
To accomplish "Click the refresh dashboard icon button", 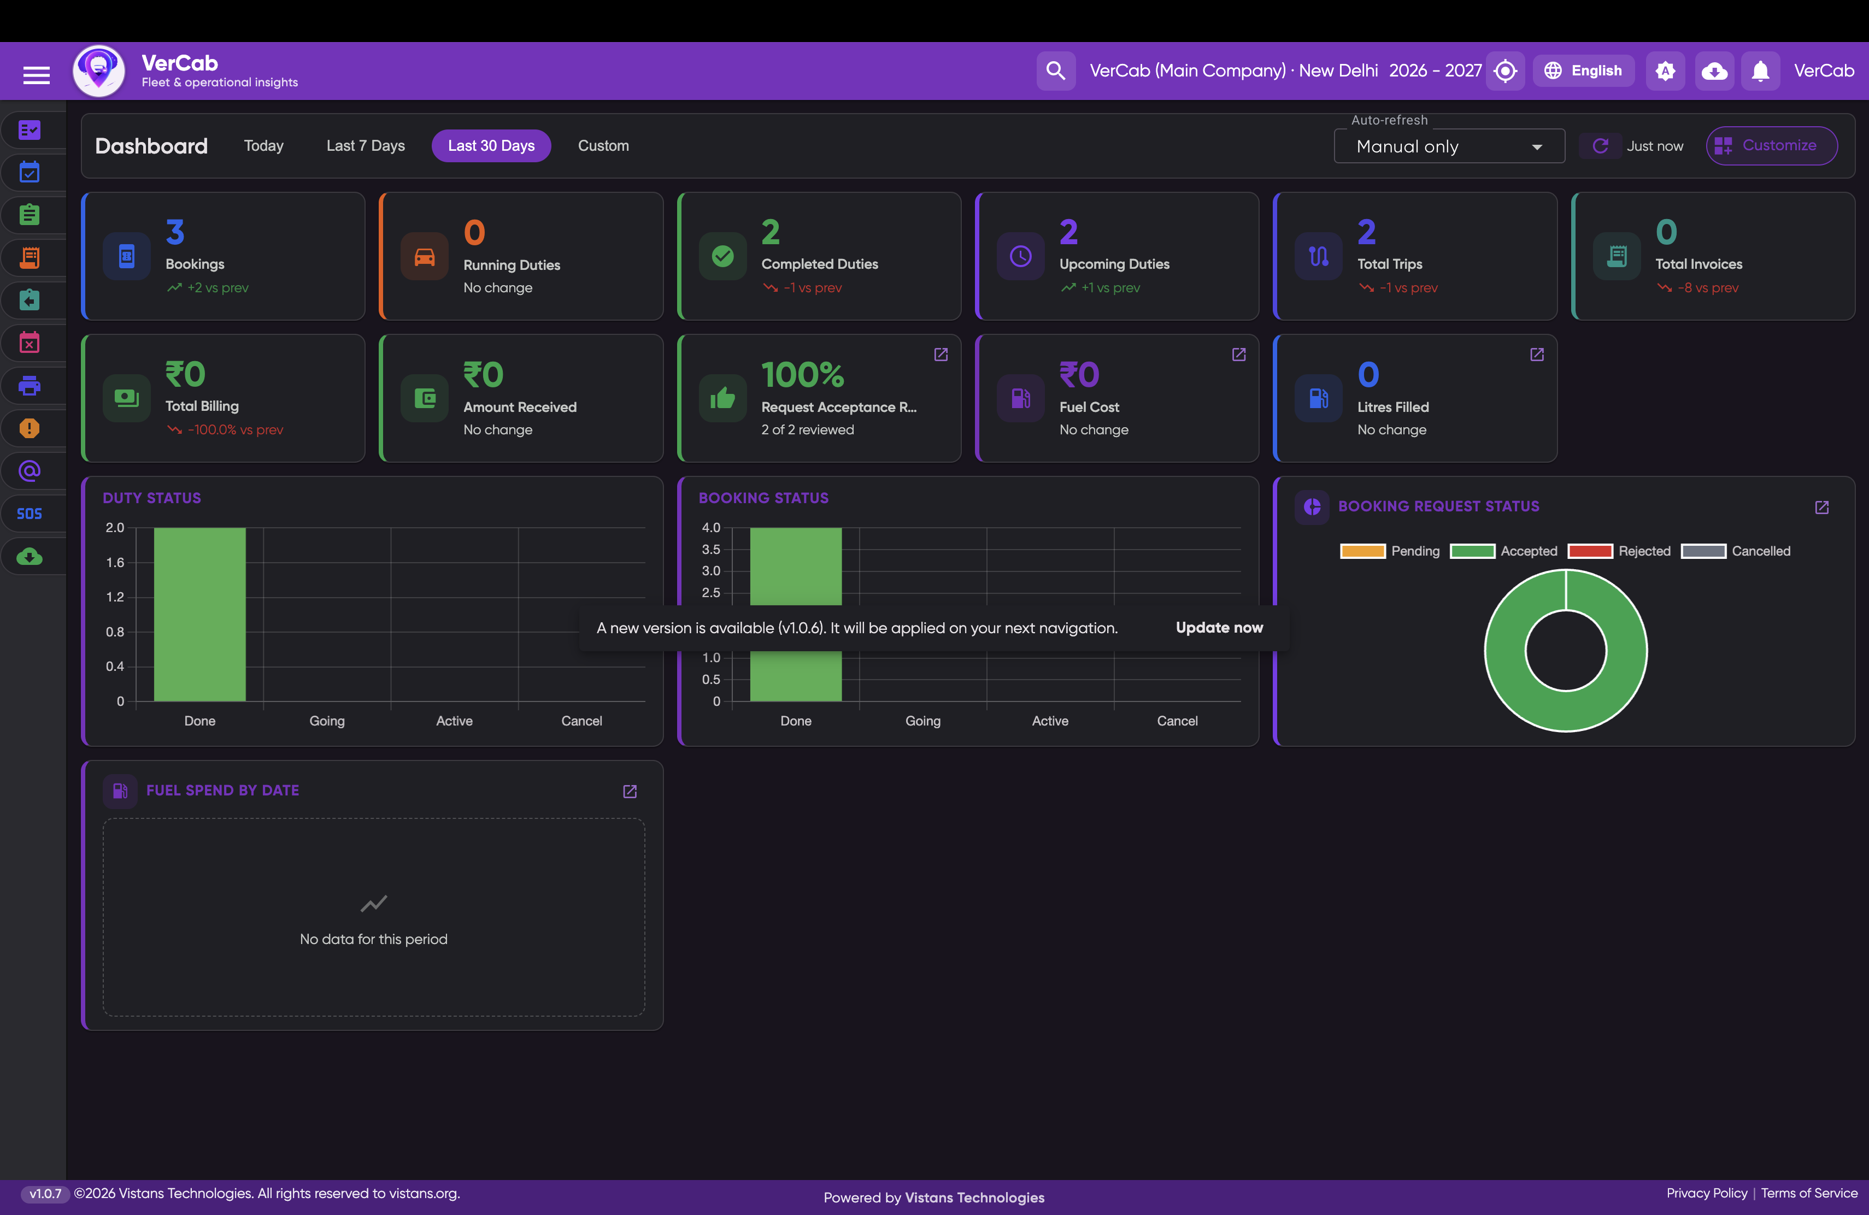I will (x=1600, y=146).
